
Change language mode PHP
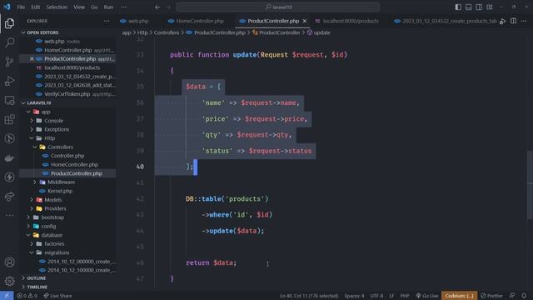click(x=405, y=296)
